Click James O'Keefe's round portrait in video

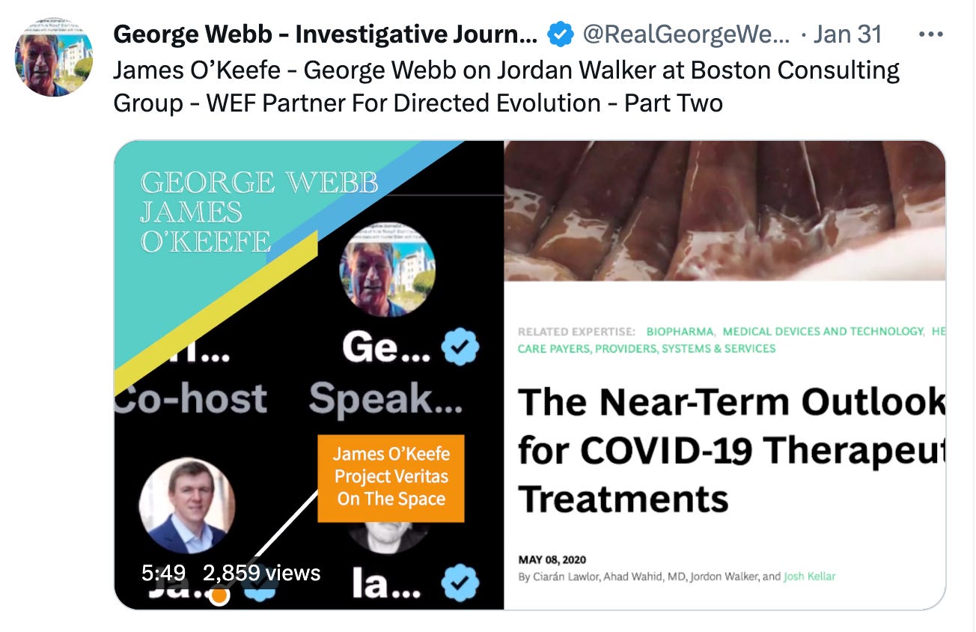[x=188, y=505]
